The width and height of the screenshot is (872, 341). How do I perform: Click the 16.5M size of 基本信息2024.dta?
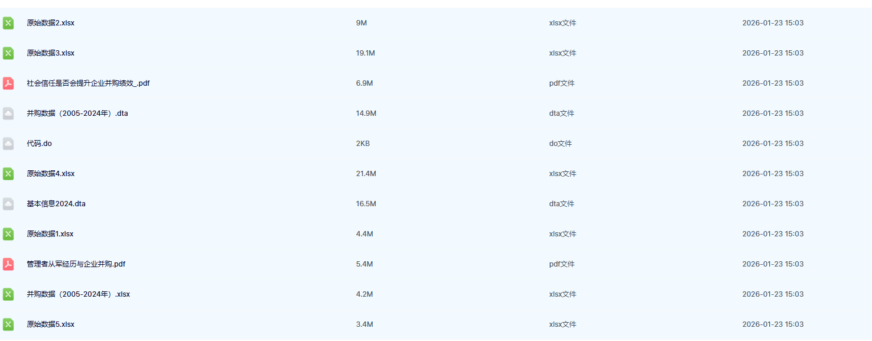pyautogui.click(x=366, y=204)
